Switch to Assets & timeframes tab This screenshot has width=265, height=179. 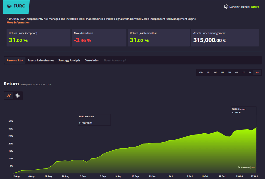41,61
